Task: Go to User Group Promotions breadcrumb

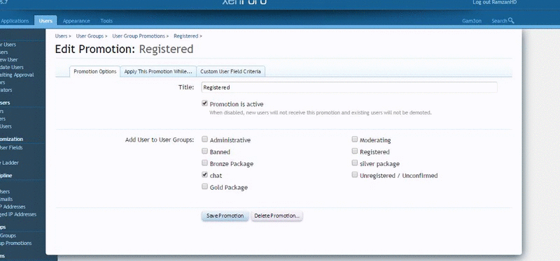Action: point(139,36)
